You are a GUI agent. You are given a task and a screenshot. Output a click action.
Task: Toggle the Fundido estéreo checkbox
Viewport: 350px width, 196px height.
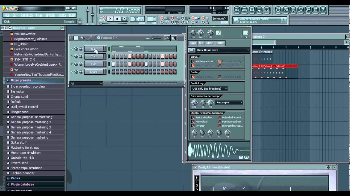pyautogui.click(x=219, y=122)
